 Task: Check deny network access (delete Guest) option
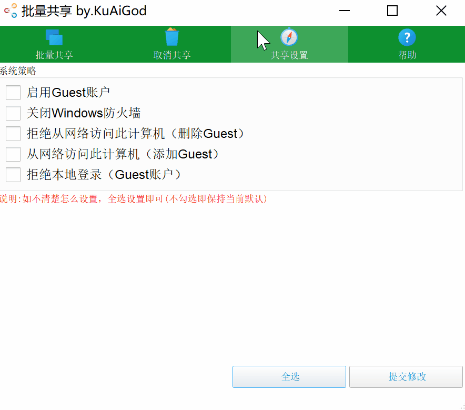(x=13, y=134)
